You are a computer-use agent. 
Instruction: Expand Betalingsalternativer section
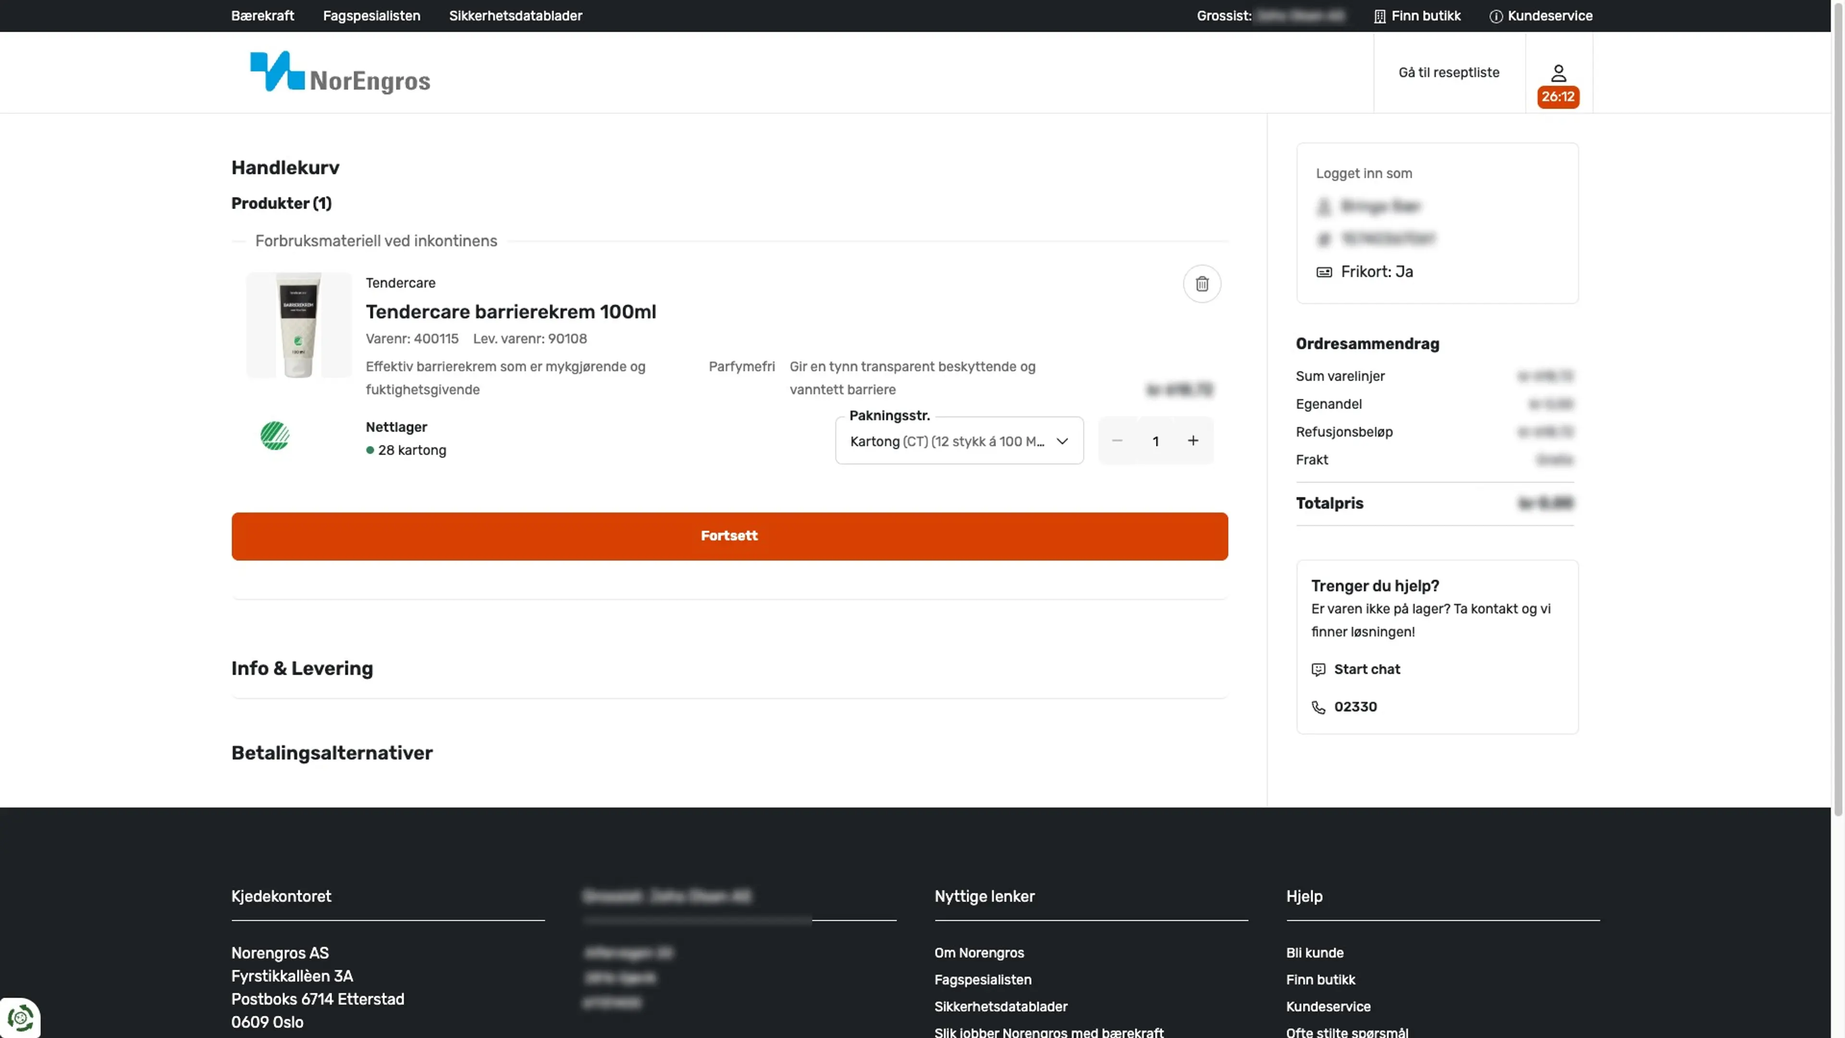332,753
